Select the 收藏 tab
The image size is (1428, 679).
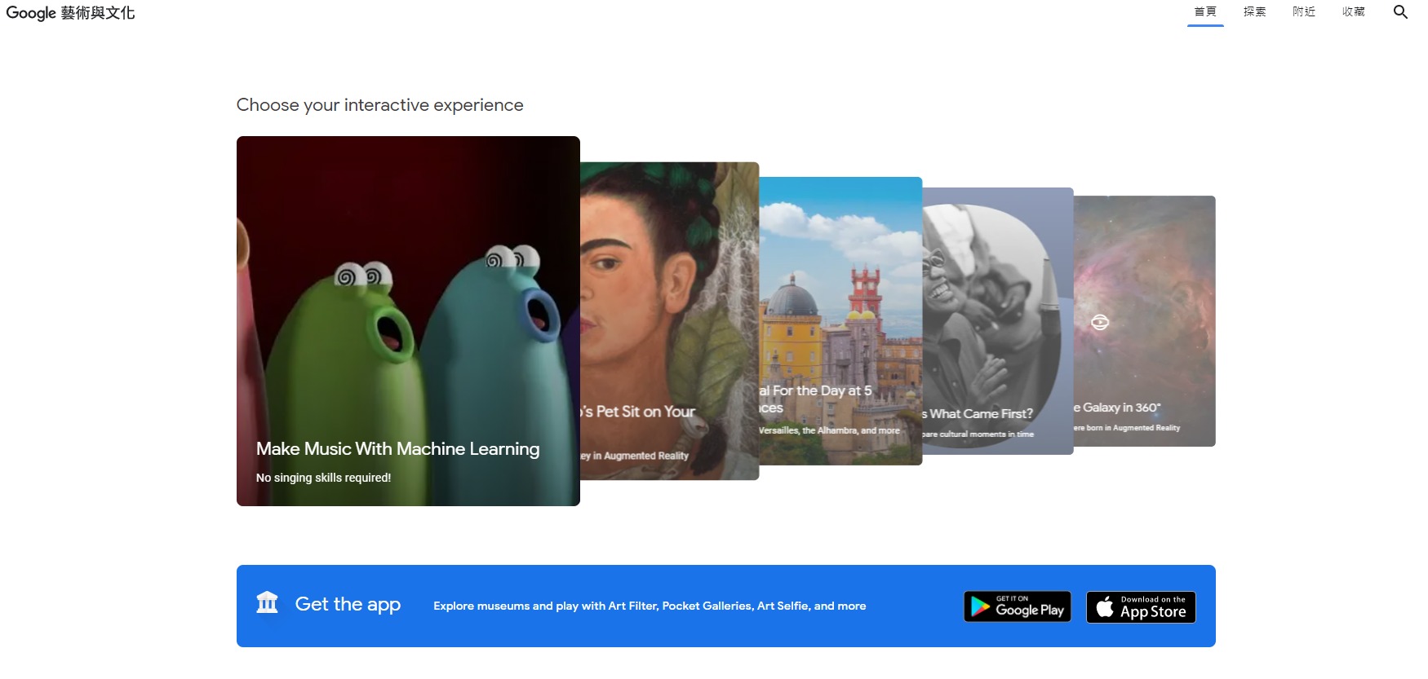coord(1353,12)
